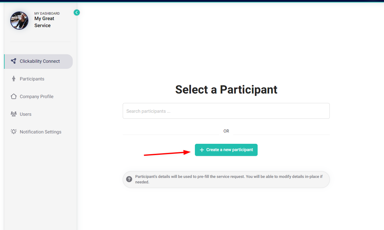Click the participant details info box
The height and width of the screenshot is (230, 384).
click(226, 179)
